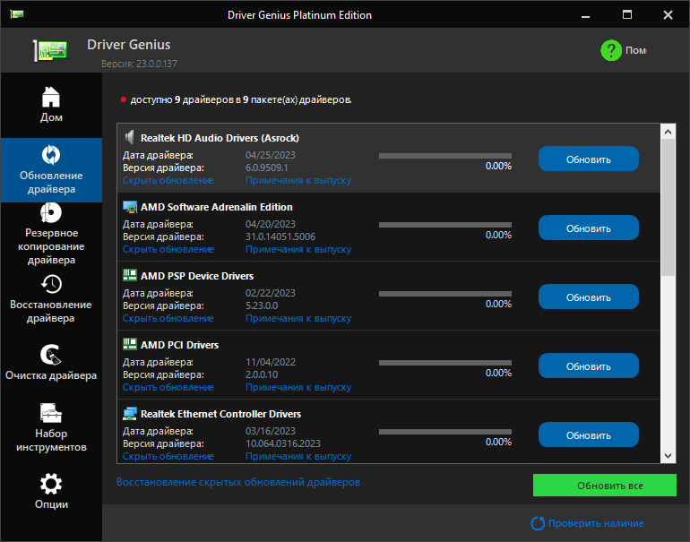Select the Realtek HD Audio Drivers (Asrock) title

[220, 138]
